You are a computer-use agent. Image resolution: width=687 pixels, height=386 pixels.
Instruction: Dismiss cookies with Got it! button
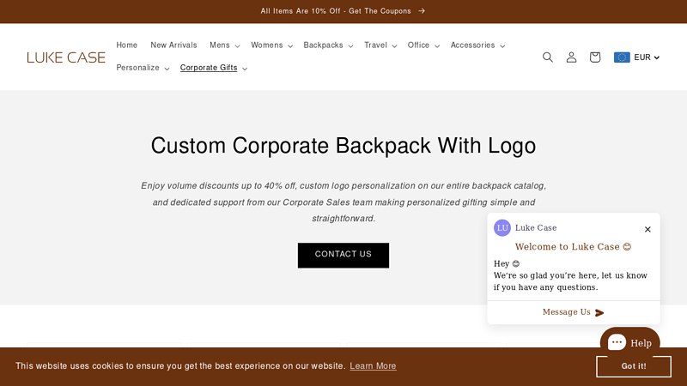pyautogui.click(x=634, y=366)
